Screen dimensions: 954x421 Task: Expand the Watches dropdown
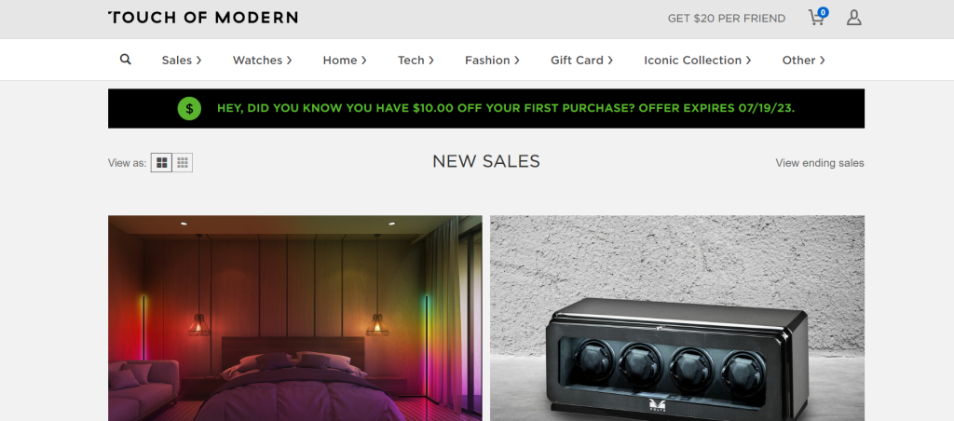point(262,61)
